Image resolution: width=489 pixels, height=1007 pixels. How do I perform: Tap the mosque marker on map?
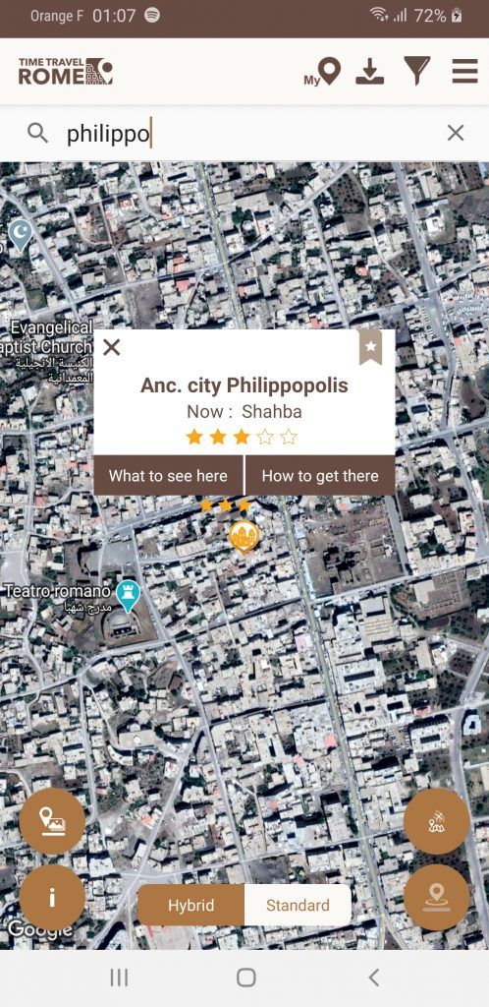point(21,236)
